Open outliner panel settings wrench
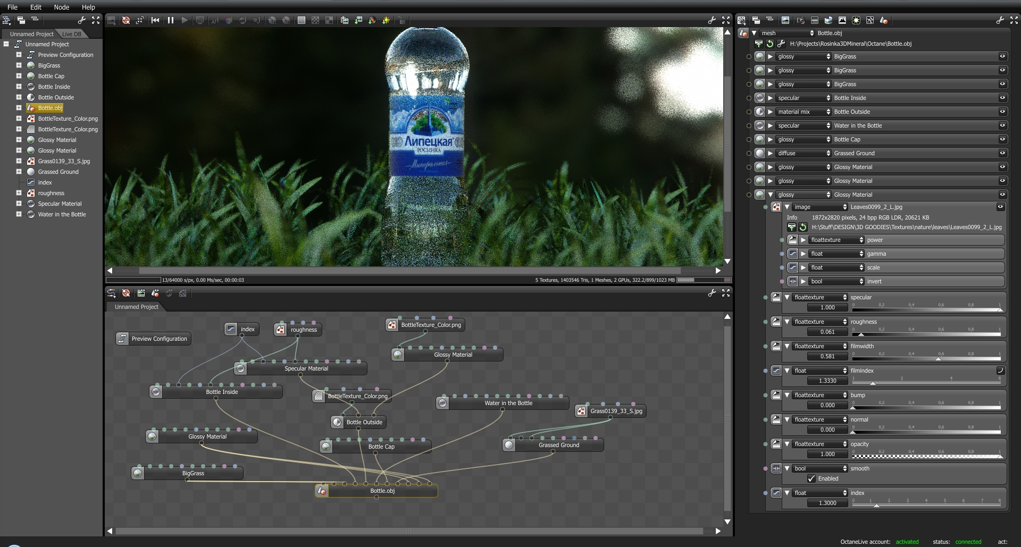The width and height of the screenshot is (1021, 547). point(82,20)
